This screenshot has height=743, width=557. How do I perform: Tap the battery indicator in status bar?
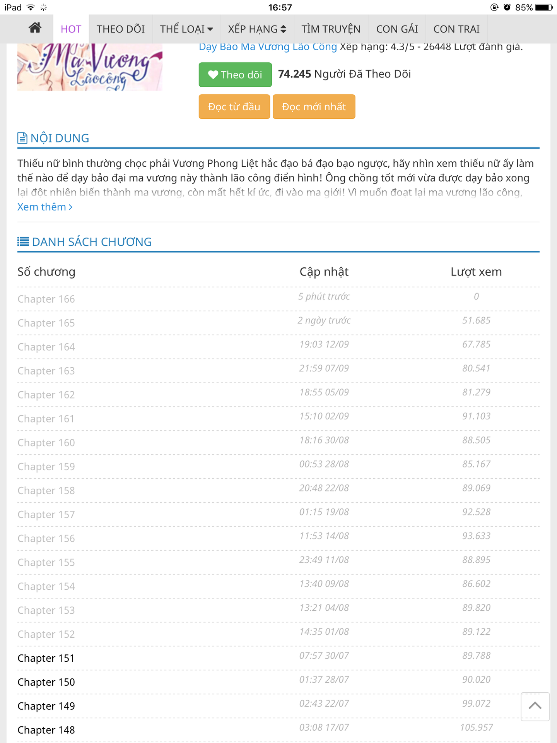click(544, 7)
